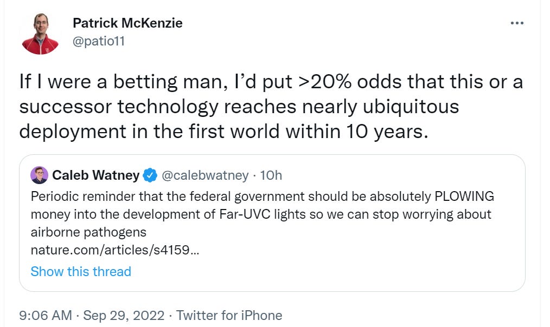Open Patrick McKenzie's profile via display name
Image resolution: width=550 pixels, height=327 pixels.
click(127, 23)
